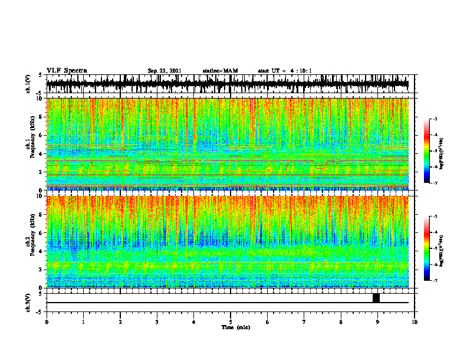Screen dimensions: 467x361
Task: Click the "-3" tick on ch.1 color bar
Action: click(435, 119)
